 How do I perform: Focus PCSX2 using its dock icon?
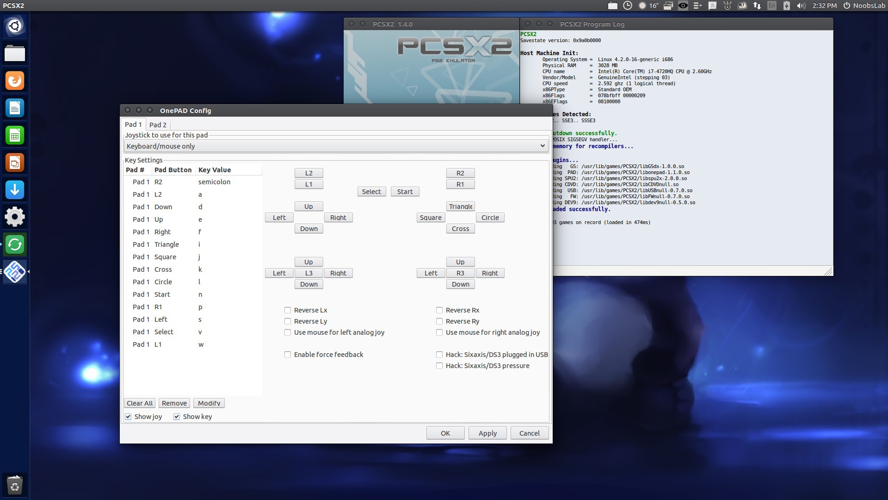(15, 272)
